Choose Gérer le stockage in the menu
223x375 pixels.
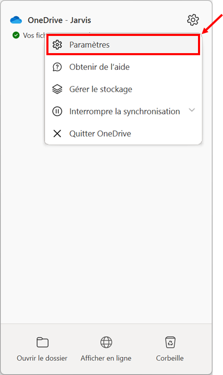coord(123,89)
